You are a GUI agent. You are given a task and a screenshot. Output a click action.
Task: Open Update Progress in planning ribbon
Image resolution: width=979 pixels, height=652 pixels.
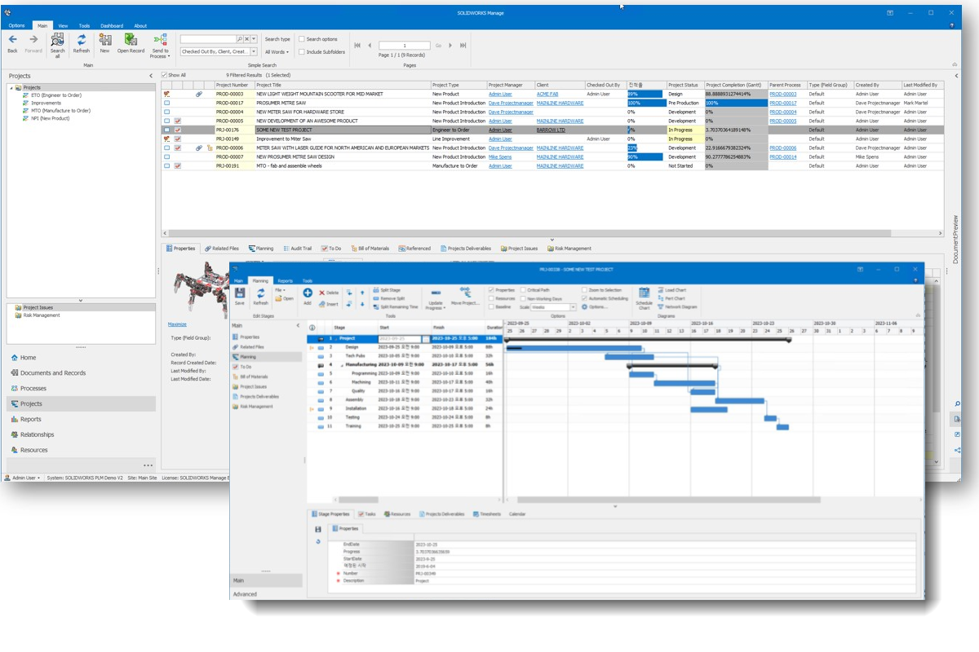pyautogui.click(x=436, y=298)
